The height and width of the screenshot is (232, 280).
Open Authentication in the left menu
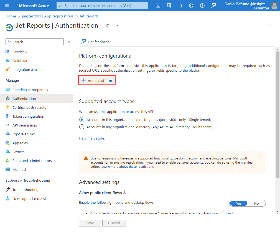point(37,99)
